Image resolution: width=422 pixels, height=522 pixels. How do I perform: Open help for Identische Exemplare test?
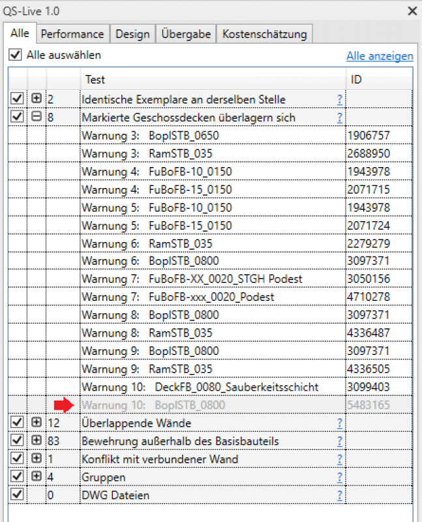339,99
